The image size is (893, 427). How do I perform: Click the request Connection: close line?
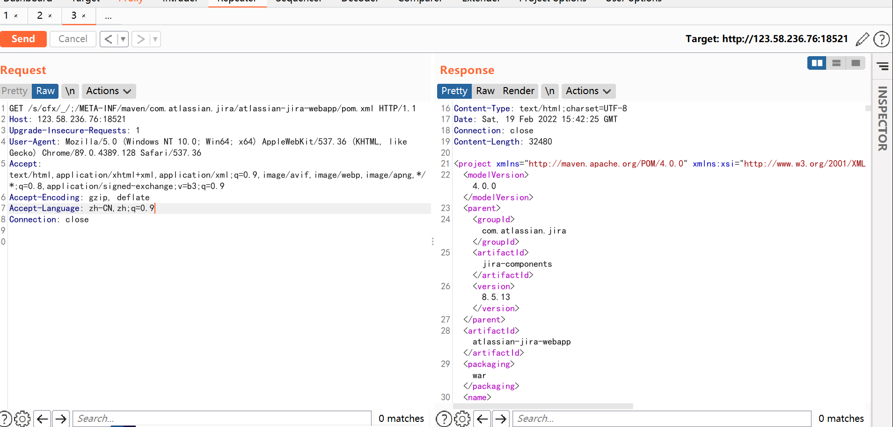pos(49,220)
